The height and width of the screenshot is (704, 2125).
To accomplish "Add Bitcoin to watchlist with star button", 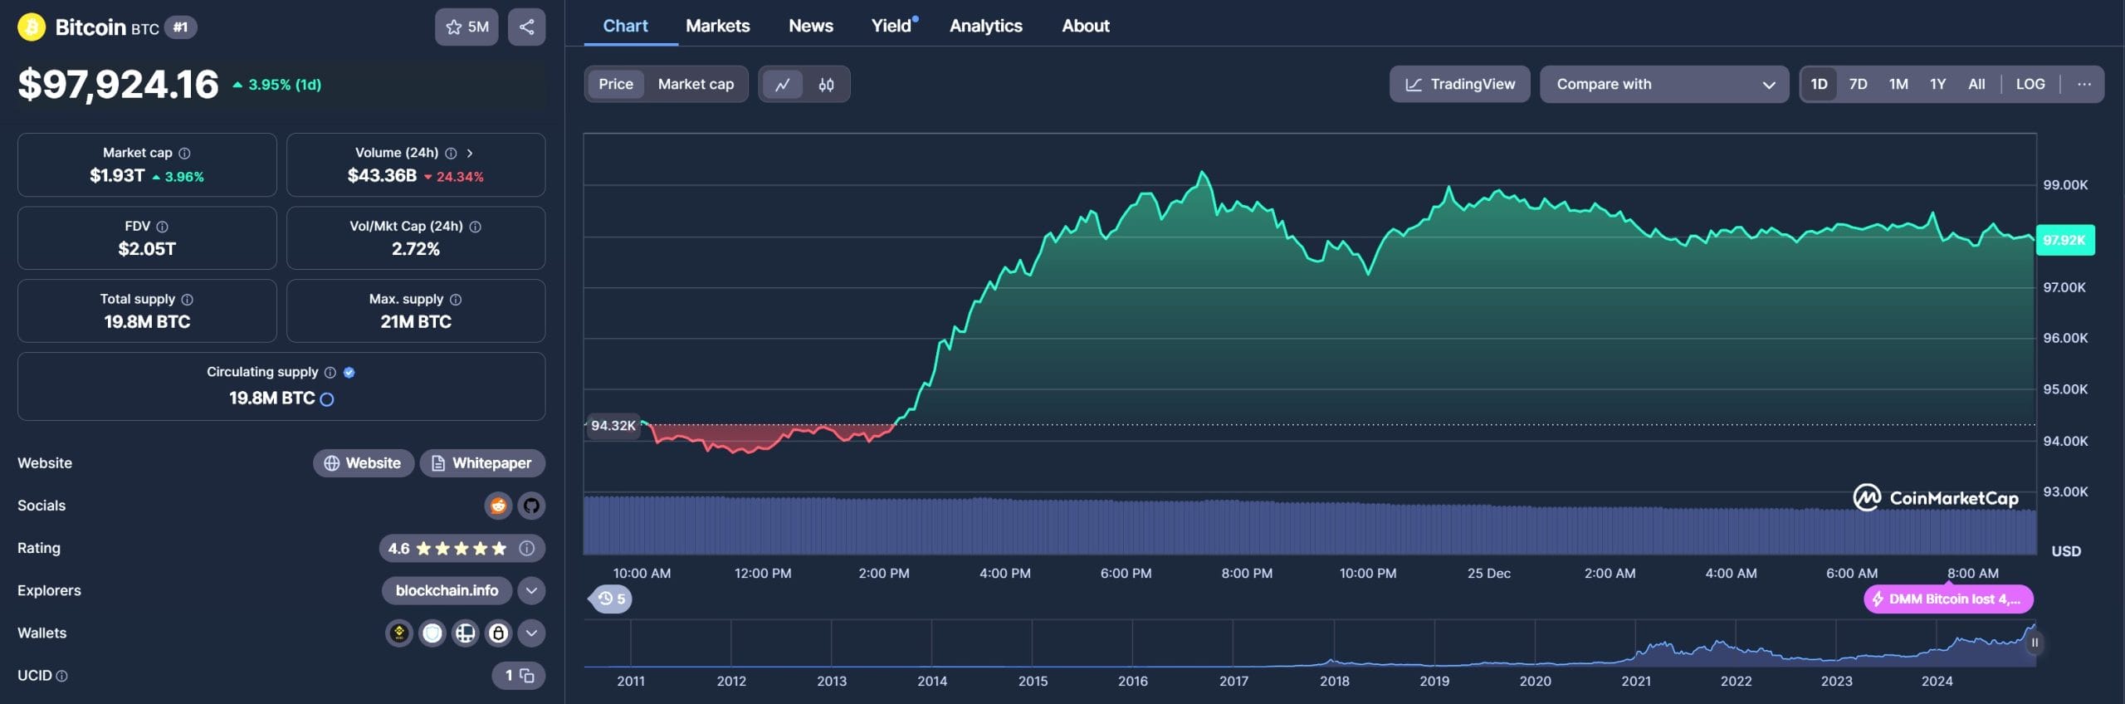I will coord(467,27).
